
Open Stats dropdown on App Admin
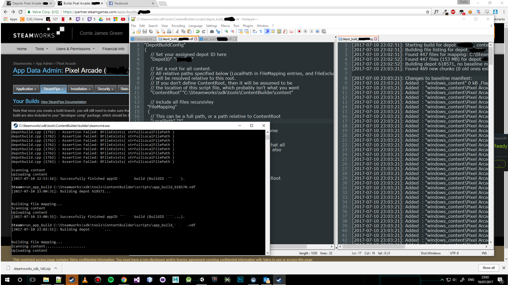click(124, 89)
